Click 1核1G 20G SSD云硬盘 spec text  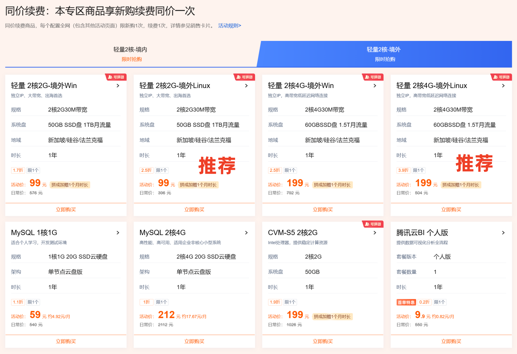point(78,257)
